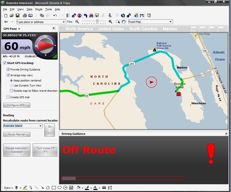
Task: Expand the pushpin symbol dropdown arrow
Action: (x=21, y=188)
